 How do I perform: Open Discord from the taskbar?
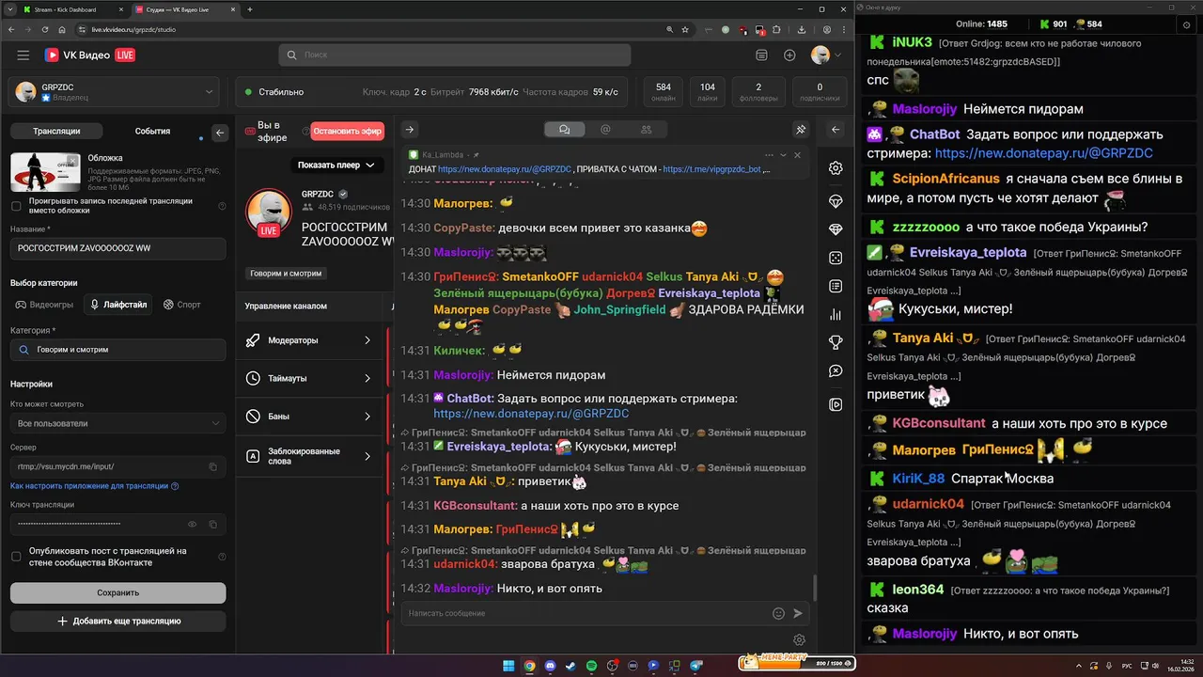click(550, 666)
